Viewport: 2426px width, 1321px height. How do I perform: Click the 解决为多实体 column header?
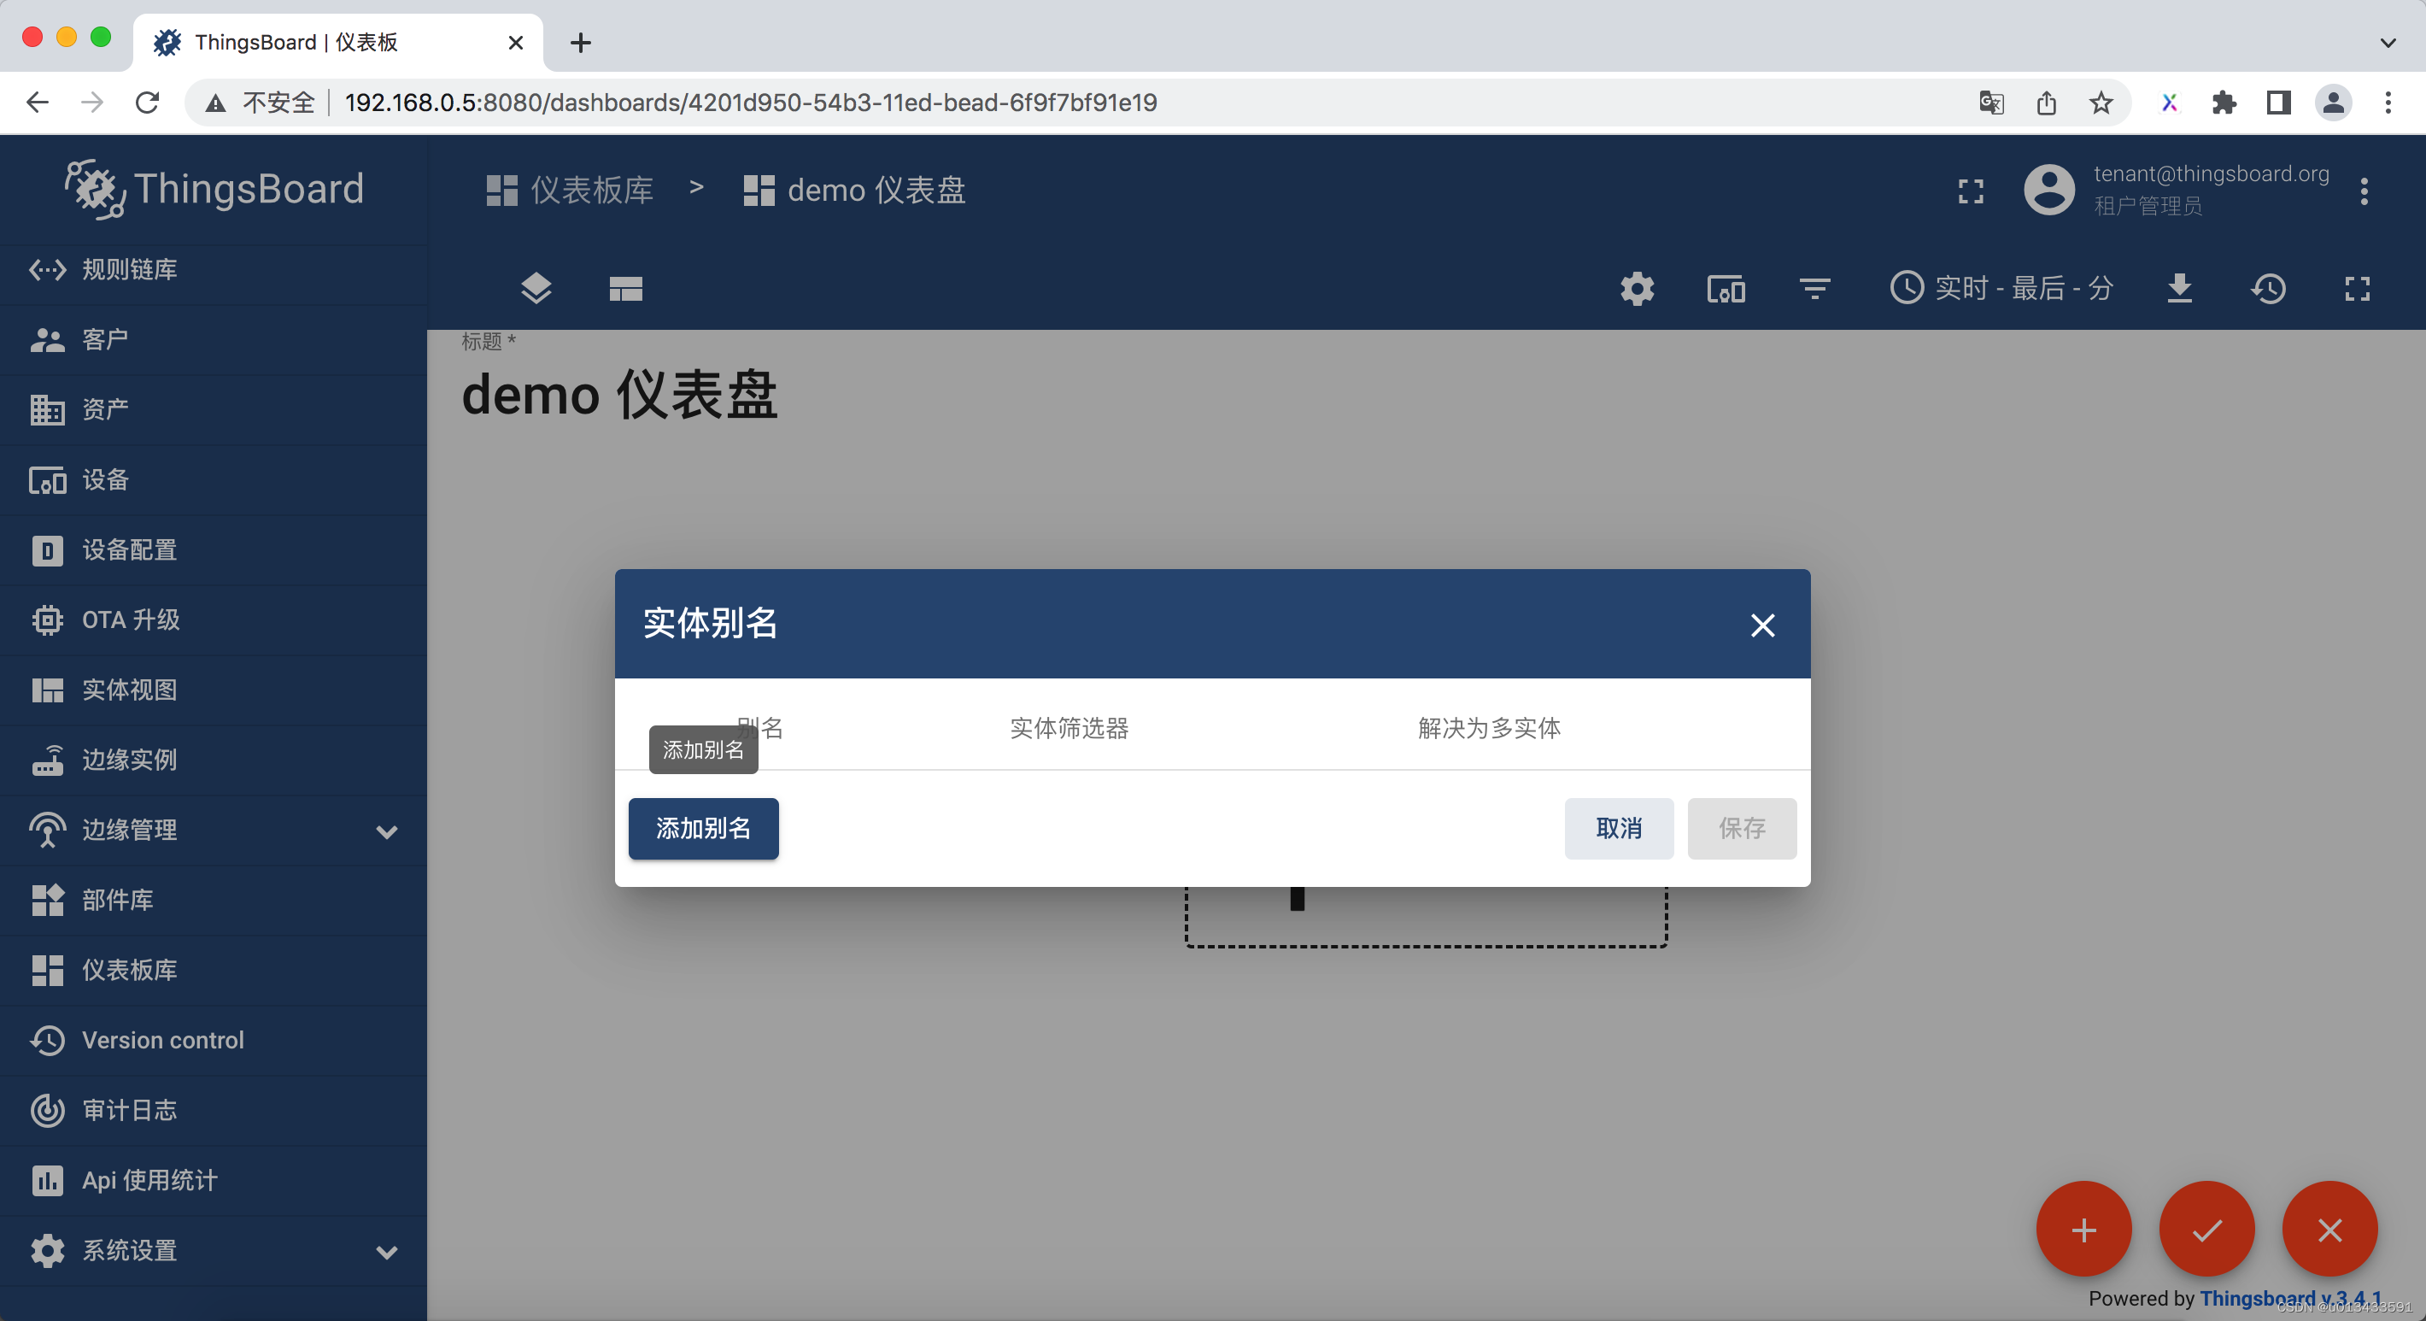(x=1489, y=728)
